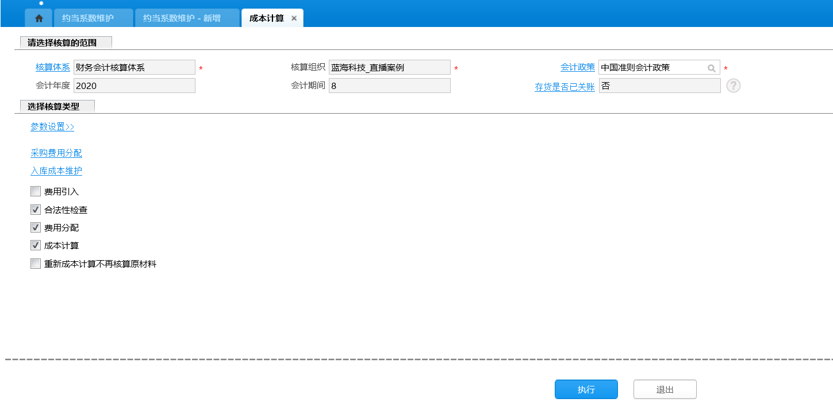Expand 参数设置 section
Image resolution: width=833 pixels, height=414 pixels.
click(x=52, y=127)
